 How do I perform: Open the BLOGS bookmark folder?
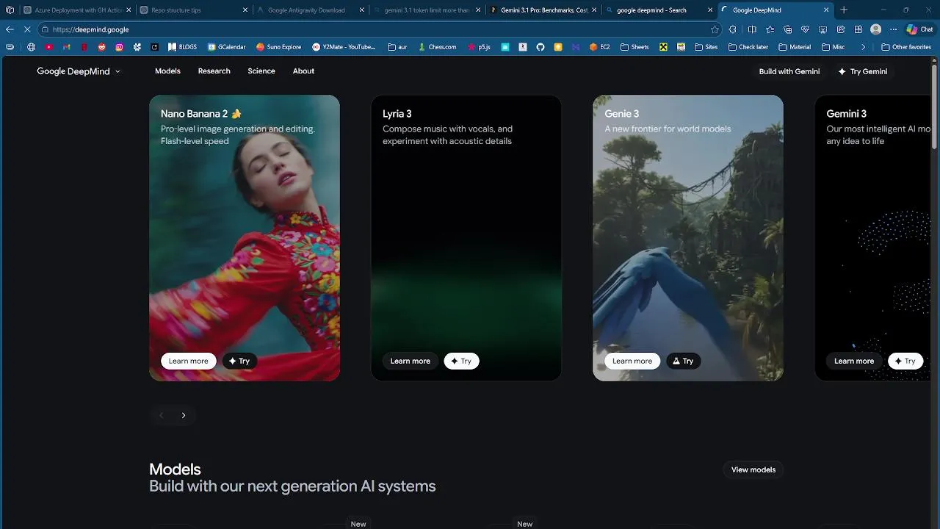pos(182,47)
